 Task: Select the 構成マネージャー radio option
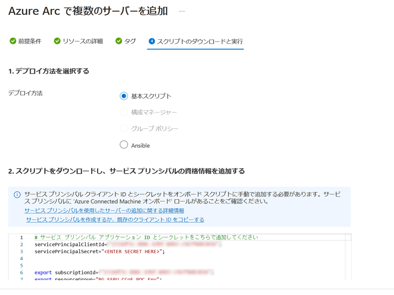[x=124, y=112]
